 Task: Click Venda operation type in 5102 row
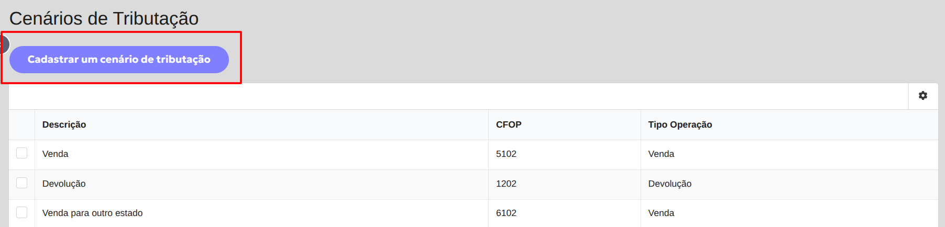[661, 154]
